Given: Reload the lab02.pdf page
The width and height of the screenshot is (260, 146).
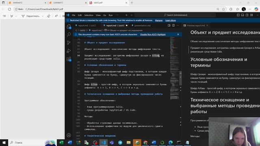Looking at the screenshot, I should click(x=9, y=9).
